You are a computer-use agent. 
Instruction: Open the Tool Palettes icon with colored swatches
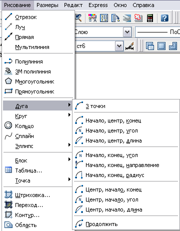[x=92, y=18]
